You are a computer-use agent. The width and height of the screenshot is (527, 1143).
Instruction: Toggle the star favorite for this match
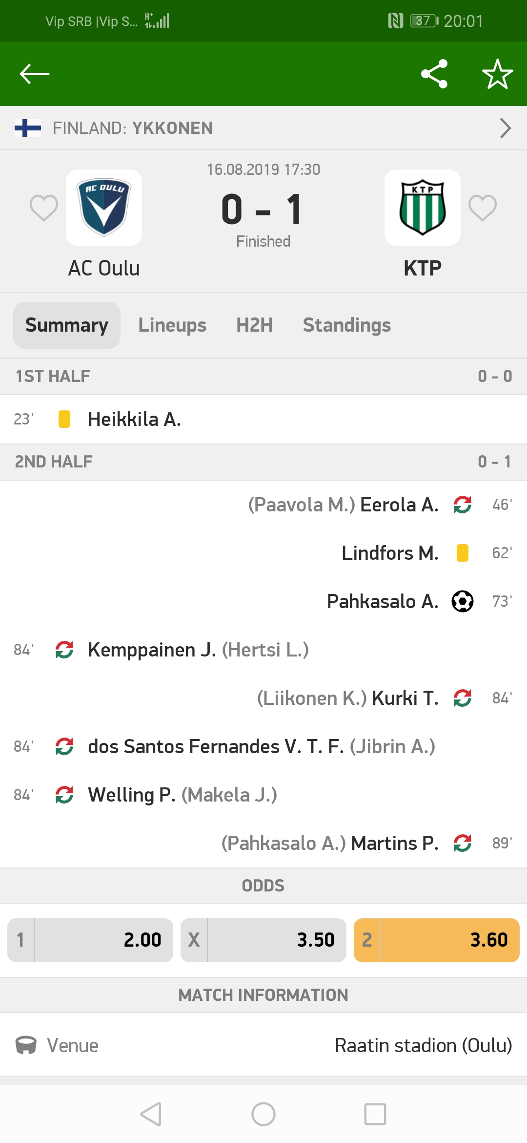497,74
